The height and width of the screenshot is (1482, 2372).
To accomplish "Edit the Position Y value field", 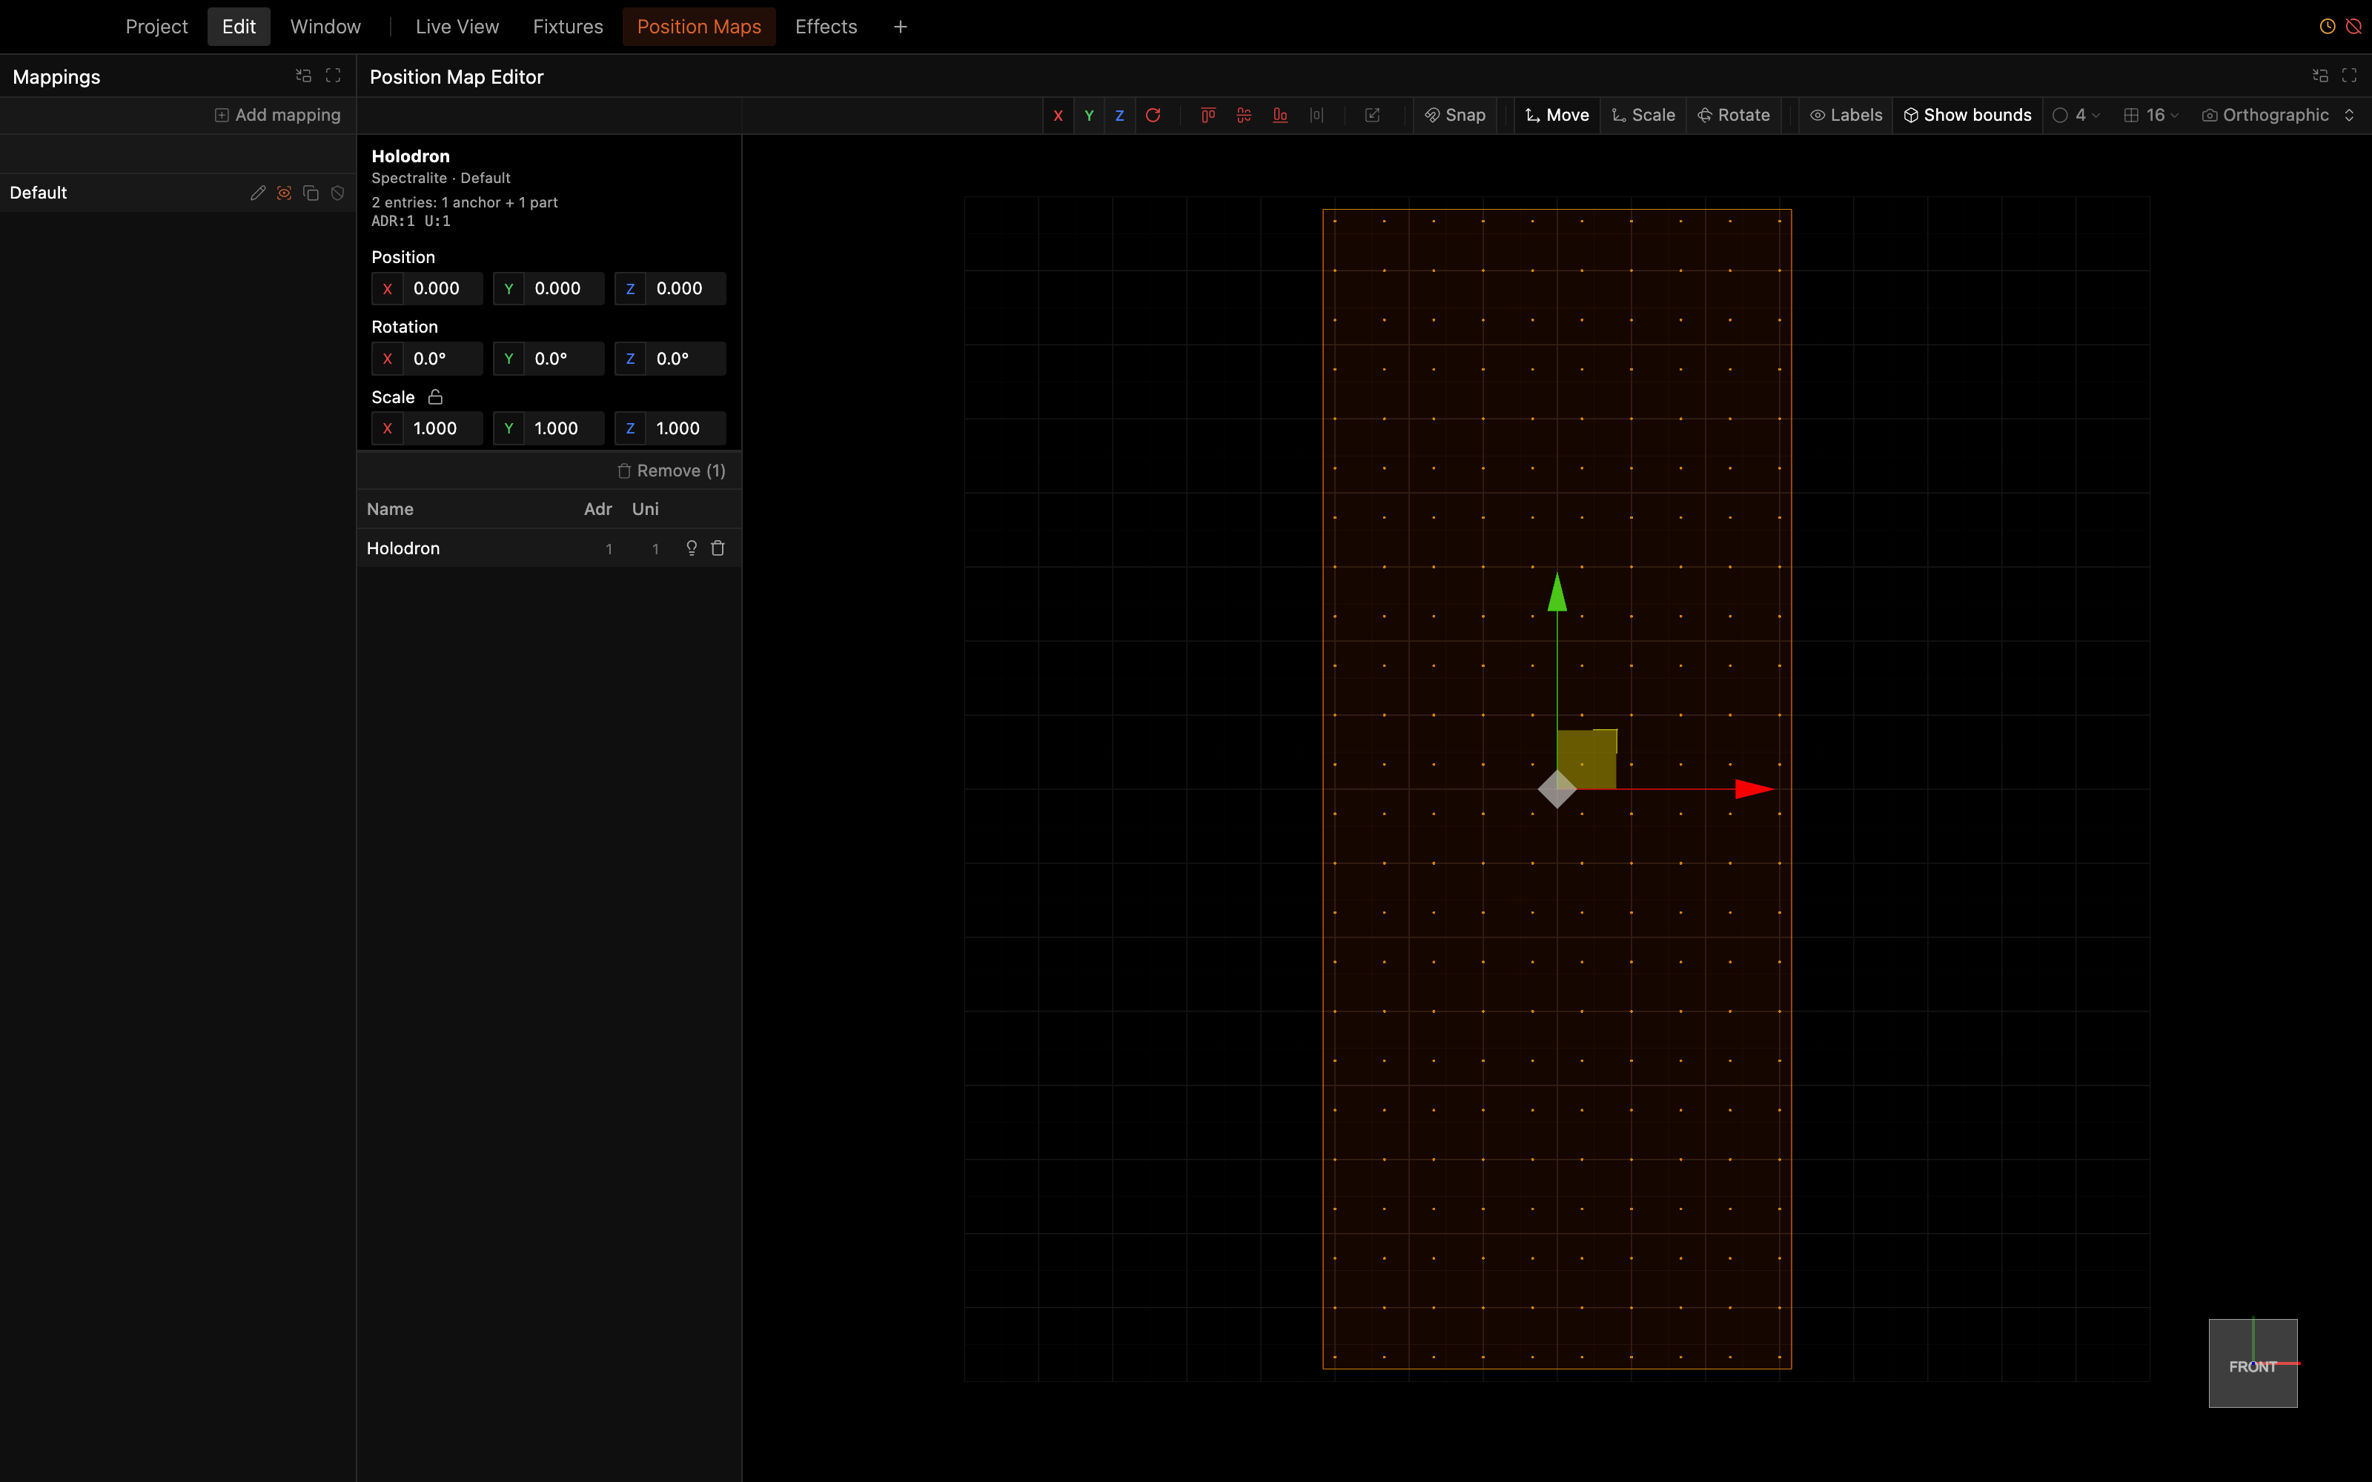I will [549, 289].
